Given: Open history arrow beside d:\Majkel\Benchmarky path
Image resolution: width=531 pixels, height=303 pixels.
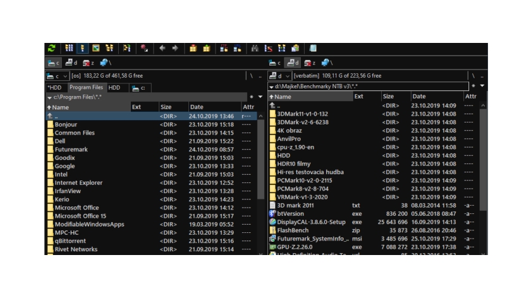Looking at the screenshot, I should 271,87.
